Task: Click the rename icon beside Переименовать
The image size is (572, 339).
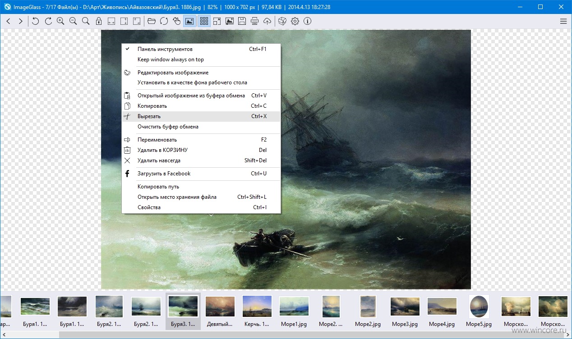Action: tap(127, 140)
